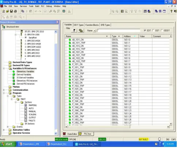The width and height of the screenshot is (177, 148).
Task: Expand the Events tree node
Action: 8,127
